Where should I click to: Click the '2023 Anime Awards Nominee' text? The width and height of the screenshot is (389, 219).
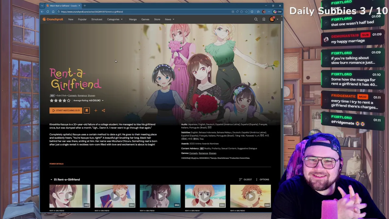(204, 144)
